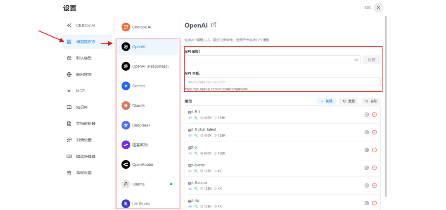Click the tool-use icon under gpt-4o
The height and width of the screenshot is (210, 446).
tap(196, 206)
